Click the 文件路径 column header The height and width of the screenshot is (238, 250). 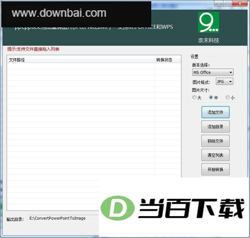[x=81, y=60]
